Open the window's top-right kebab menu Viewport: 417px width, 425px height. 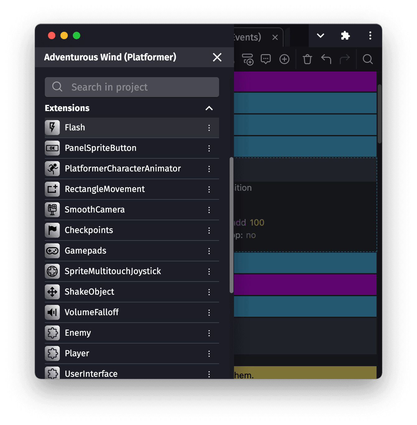370,36
